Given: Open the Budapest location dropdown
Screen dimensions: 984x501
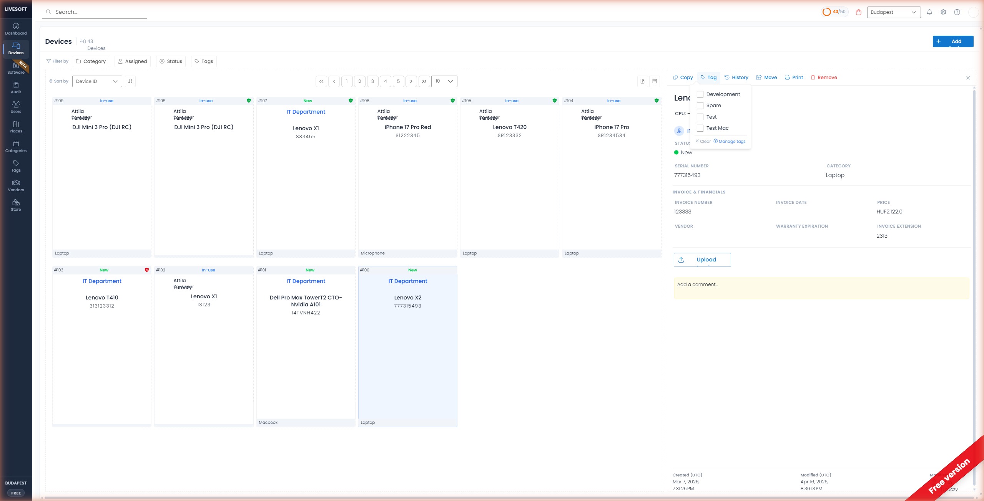Looking at the screenshot, I should pyautogui.click(x=894, y=12).
